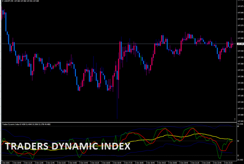244x164 pixels.
Task: Click the 147.640 price scale label
Action: (x=241, y=13)
